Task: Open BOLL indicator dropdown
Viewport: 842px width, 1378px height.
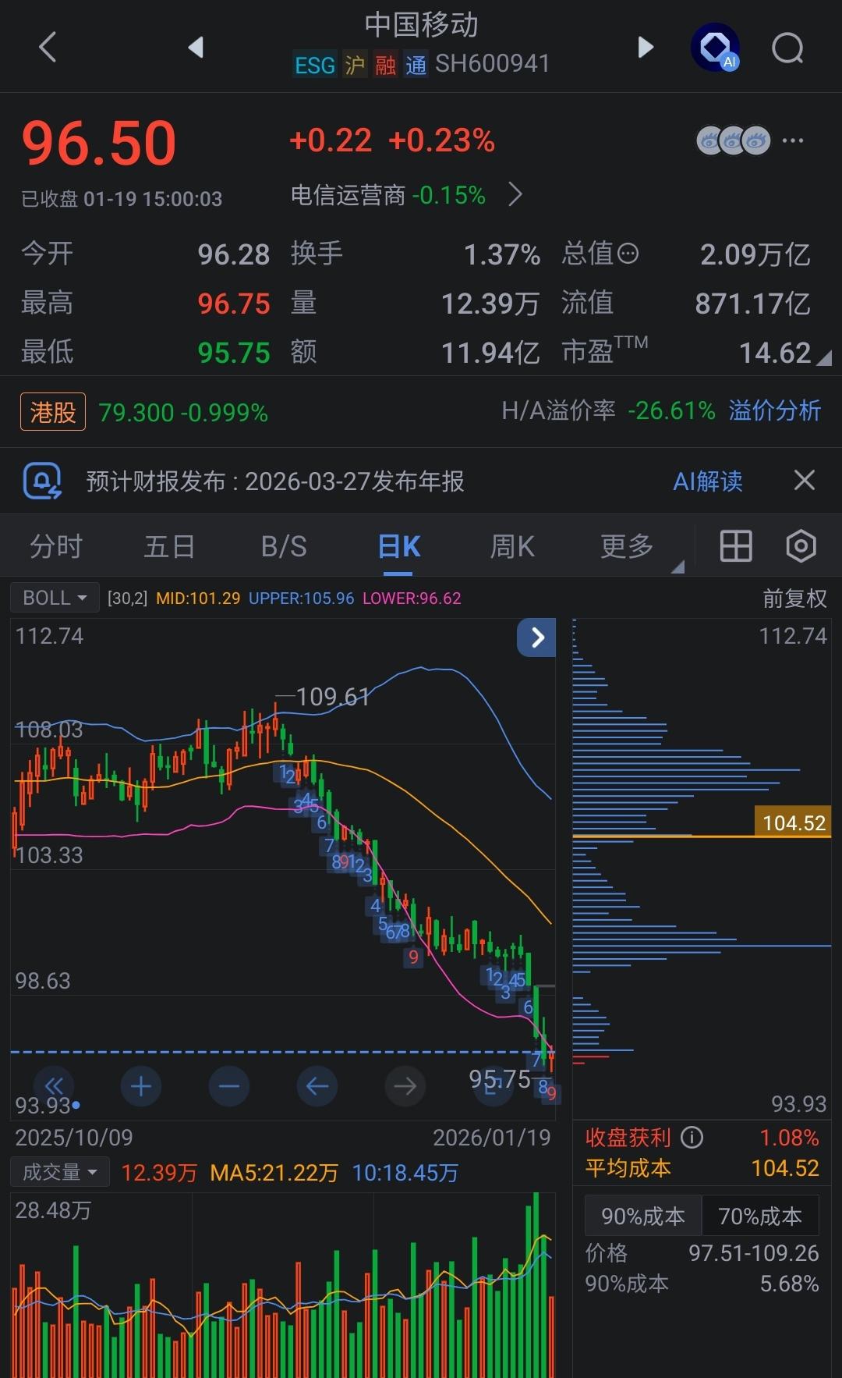Action: [55, 598]
